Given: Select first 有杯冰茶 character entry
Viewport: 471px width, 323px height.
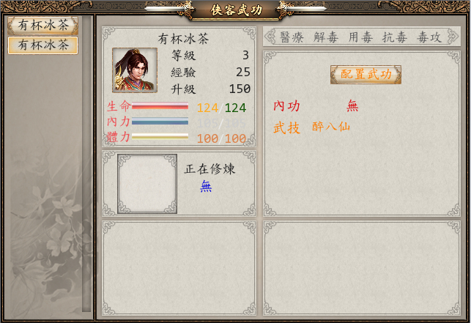Looking at the screenshot, I should tap(43, 25).
